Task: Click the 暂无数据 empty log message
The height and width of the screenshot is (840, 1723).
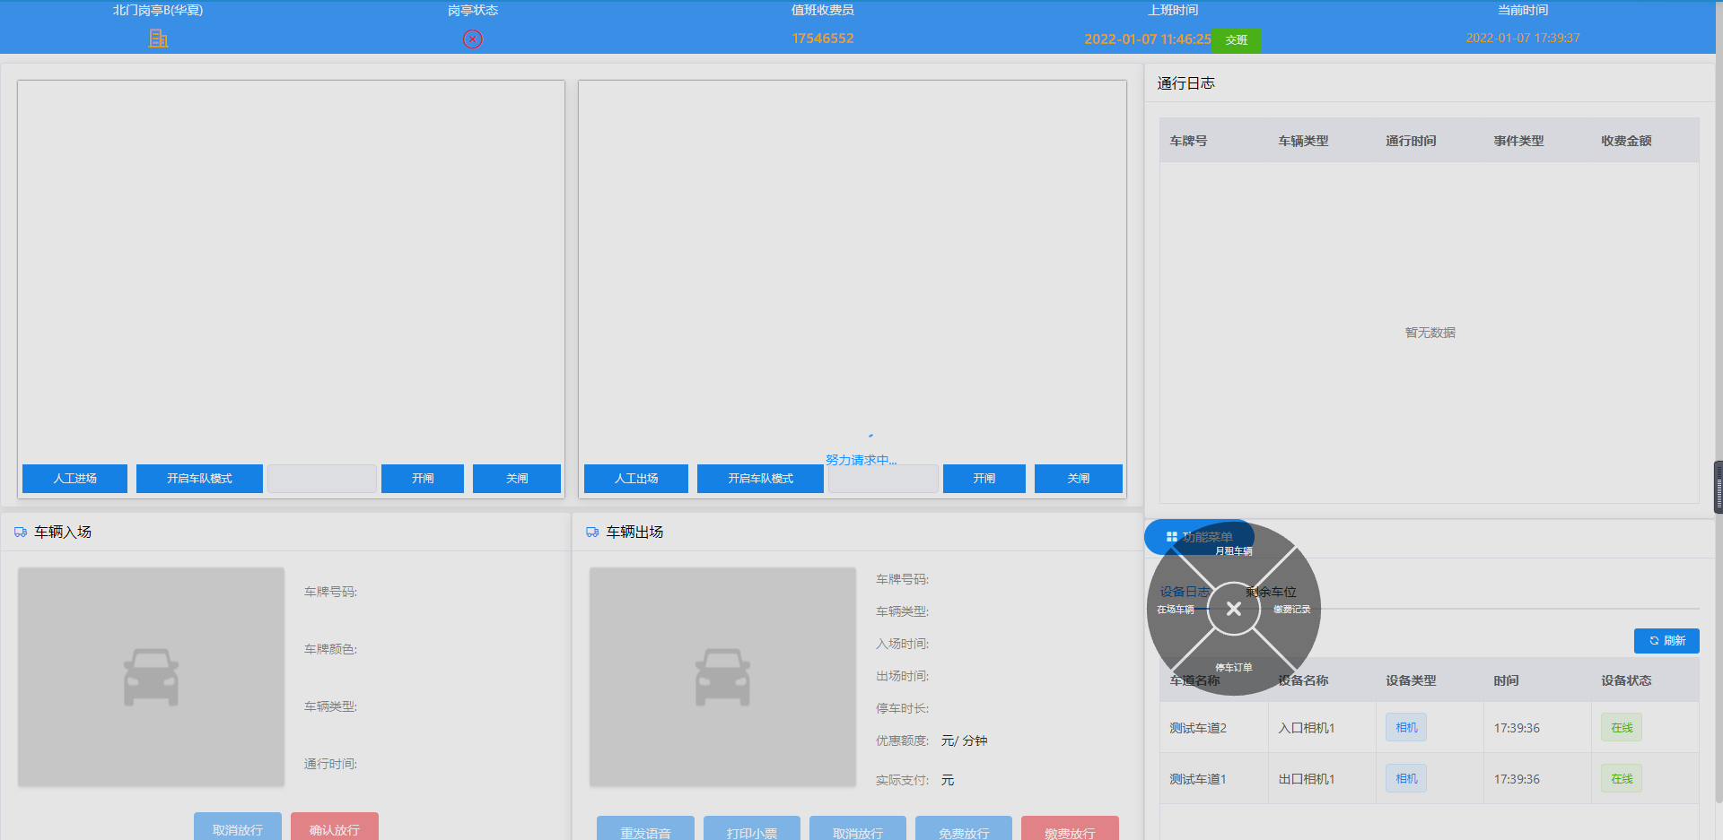Action: click(x=1430, y=333)
